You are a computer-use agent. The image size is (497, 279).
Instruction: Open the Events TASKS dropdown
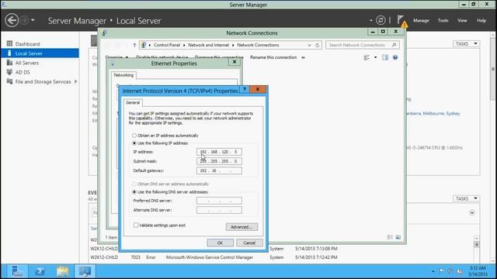point(466,198)
